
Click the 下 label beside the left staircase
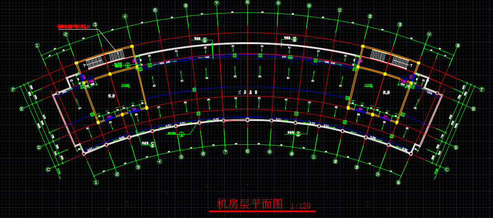[84, 65]
